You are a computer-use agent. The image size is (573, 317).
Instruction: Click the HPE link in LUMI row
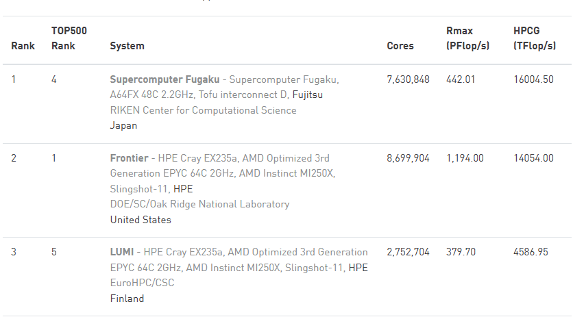click(x=358, y=268)
